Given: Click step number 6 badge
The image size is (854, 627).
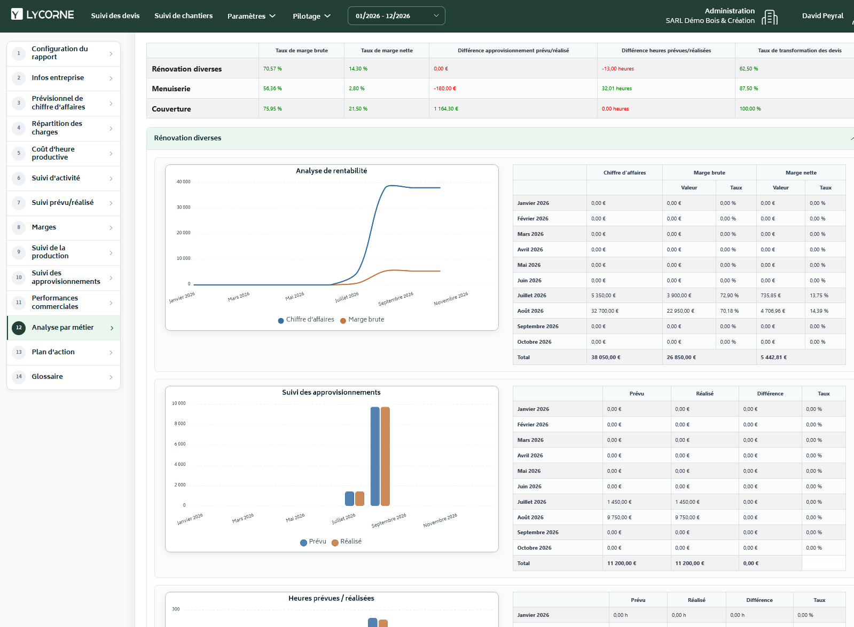Looking at the screenshot, I should [19, 178].
